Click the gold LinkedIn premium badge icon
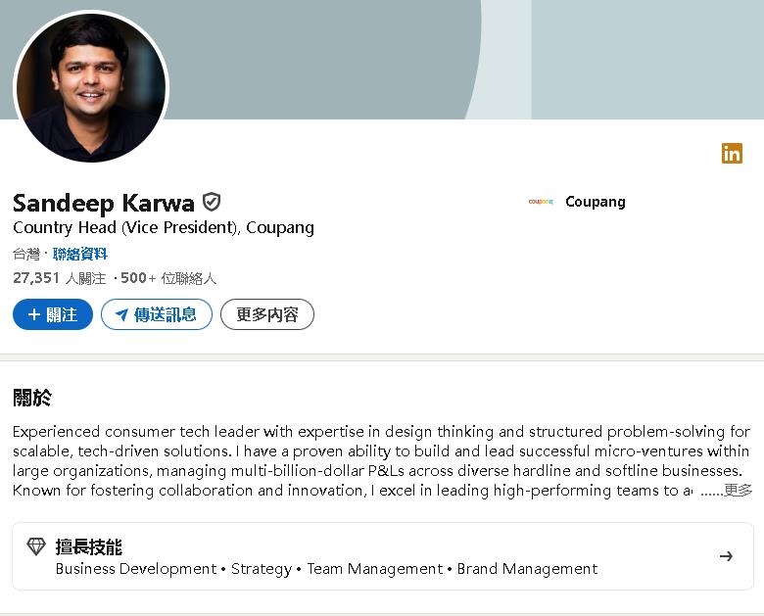The height and width of the screenshot is (616, 764). click(x=732, y=153)
